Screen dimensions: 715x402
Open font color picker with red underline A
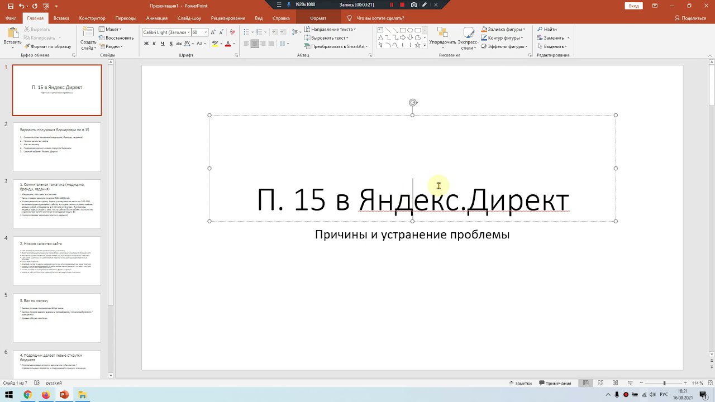tap(227, 44)
